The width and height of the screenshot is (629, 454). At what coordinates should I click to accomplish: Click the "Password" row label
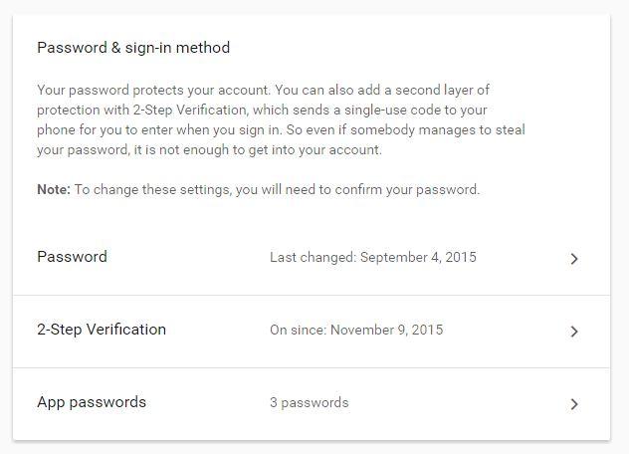pyautogui.click(x=72, y=257)
